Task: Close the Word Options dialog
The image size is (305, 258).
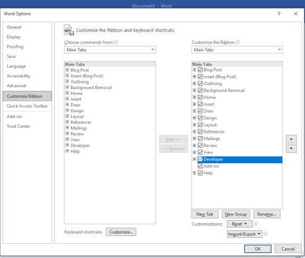Action: tap(295, 14)
